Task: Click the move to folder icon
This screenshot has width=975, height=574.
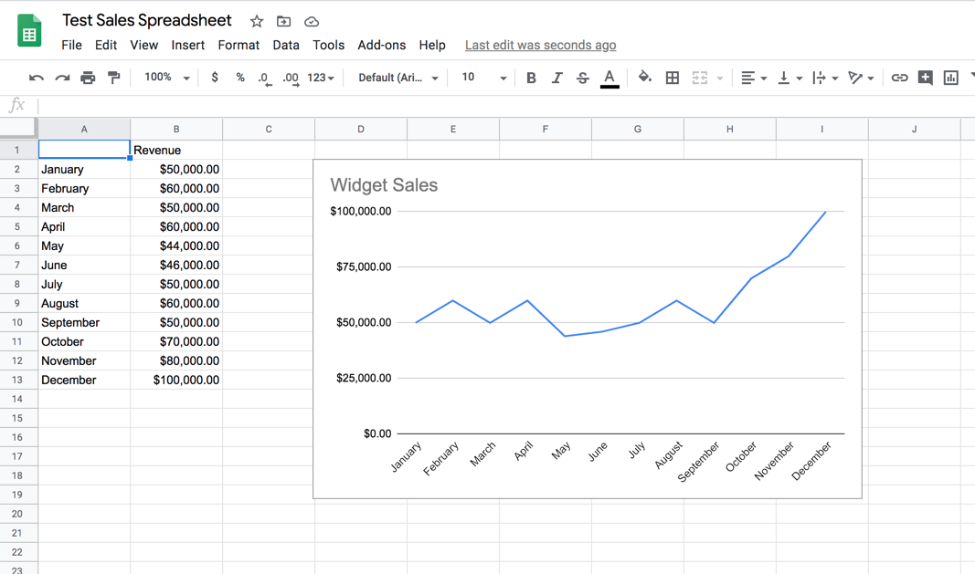Action: coord(283,21)
